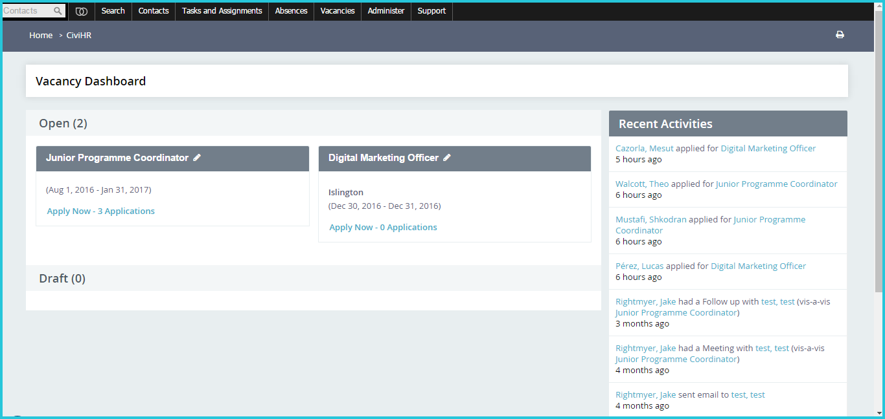This screenshot has width=885, height=419.
Task: Click the CiviCRM logo icon in menu bar
Action: tap(82, 11)
